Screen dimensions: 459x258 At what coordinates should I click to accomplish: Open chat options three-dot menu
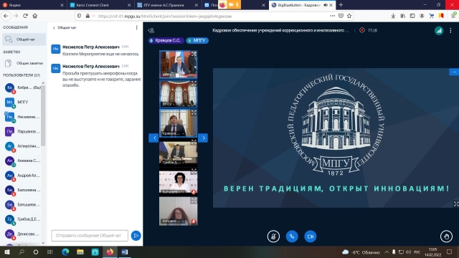[x=136, y=27]
